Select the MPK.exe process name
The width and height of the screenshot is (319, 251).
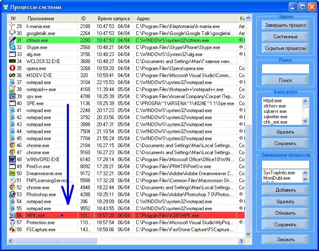[x=35, y=216]
